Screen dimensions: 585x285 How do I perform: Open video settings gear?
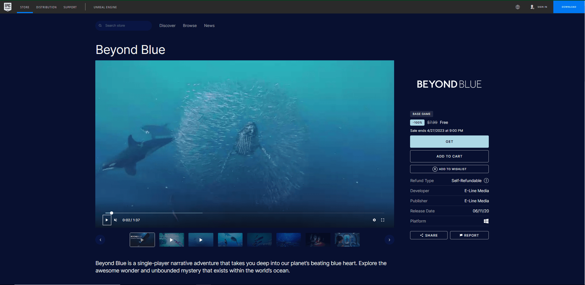coord(374,220)
